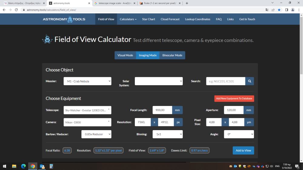The height and width of the screenshot is (170, 303).
Task: Click the Focal Length input field
Action: (x=162, y=110)
